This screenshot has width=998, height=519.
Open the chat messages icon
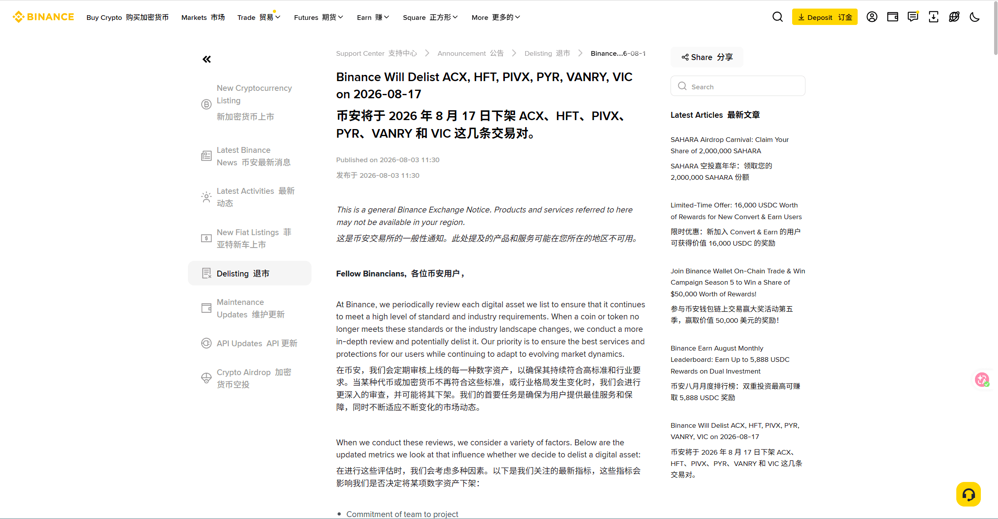click(913, 17)
